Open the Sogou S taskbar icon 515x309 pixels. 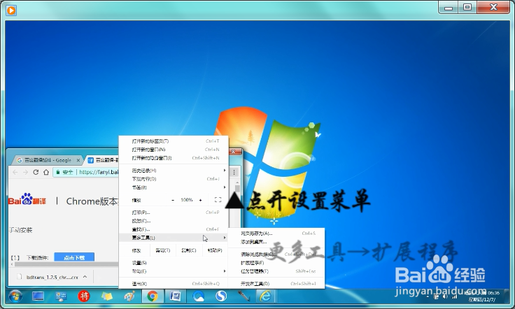coord(221,296)
